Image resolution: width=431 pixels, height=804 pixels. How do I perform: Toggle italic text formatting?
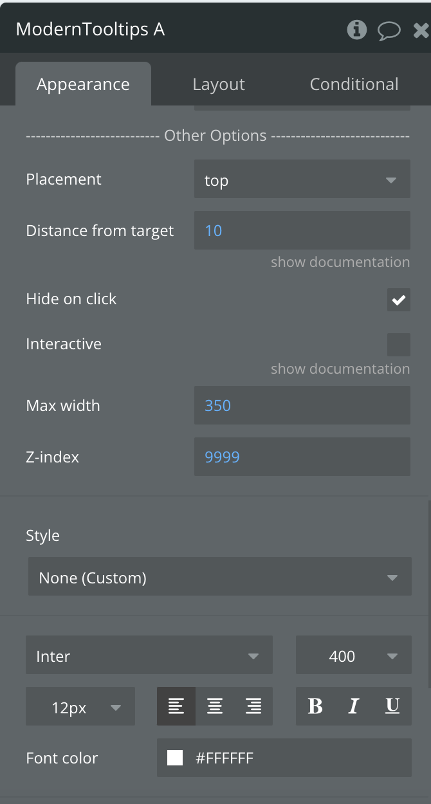point(353,706)
